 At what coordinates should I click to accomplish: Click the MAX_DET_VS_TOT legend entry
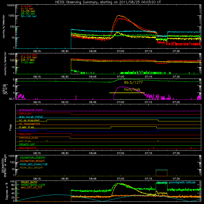pyautogui.click(x=32, y=187)
